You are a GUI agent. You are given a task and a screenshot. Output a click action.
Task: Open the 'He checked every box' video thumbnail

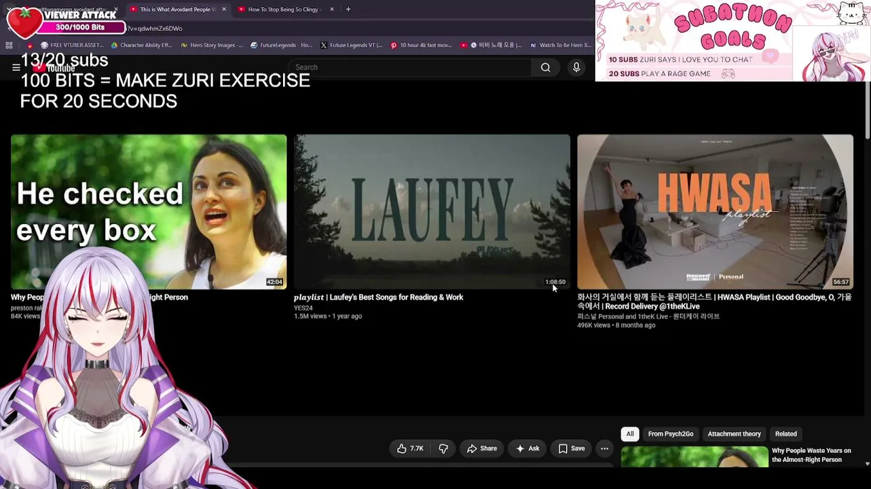pyautogui.click(x=149, y=212)
